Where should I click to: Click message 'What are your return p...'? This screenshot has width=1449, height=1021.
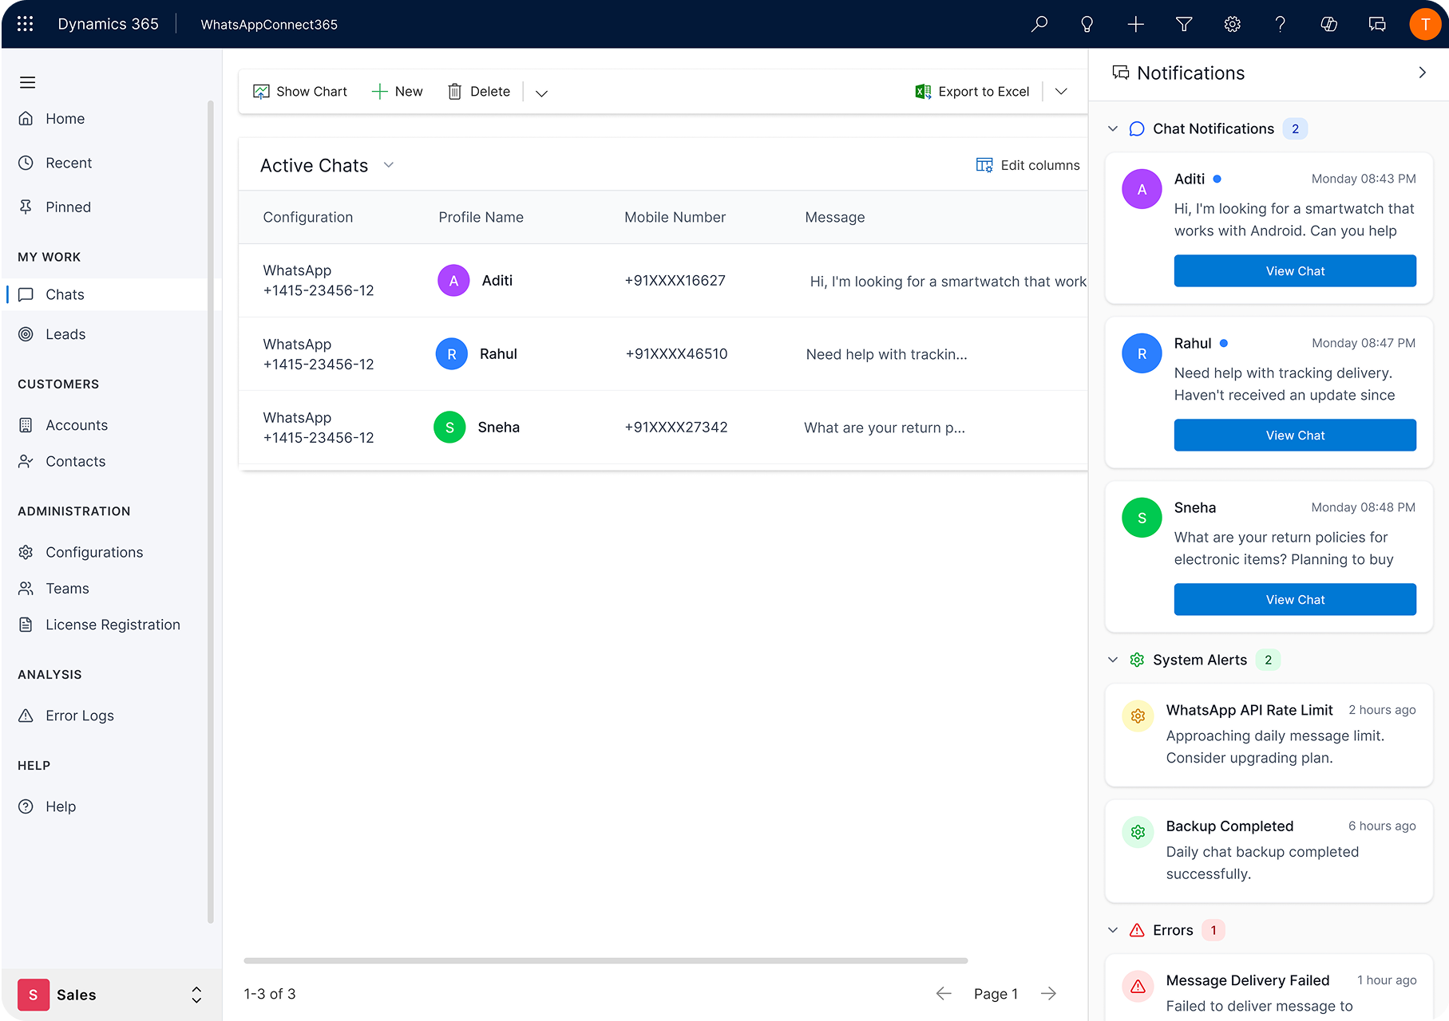[885, 428]
